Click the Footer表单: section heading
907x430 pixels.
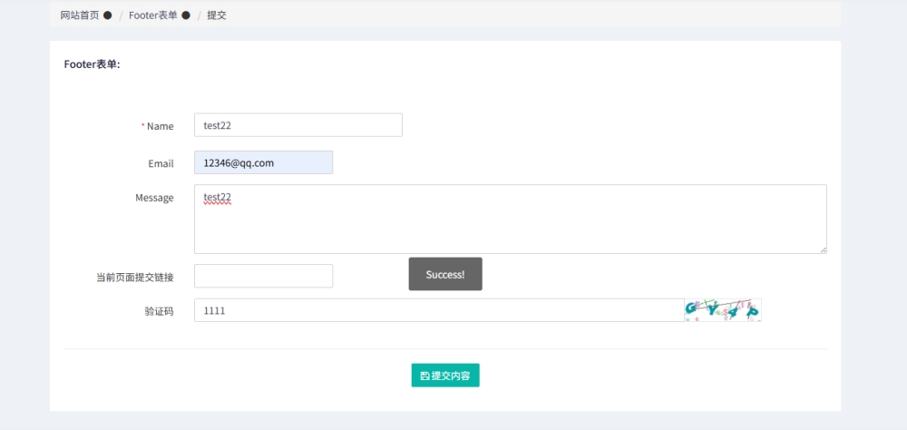(92, 64)
